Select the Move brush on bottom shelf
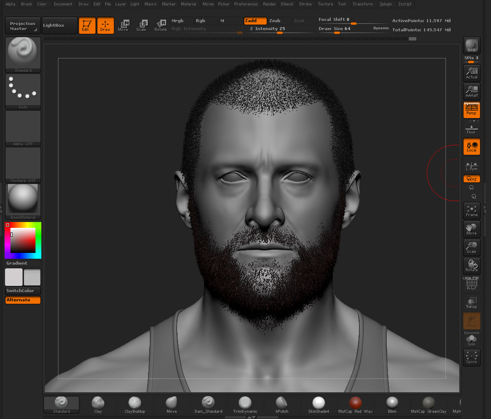 [172, 405]
